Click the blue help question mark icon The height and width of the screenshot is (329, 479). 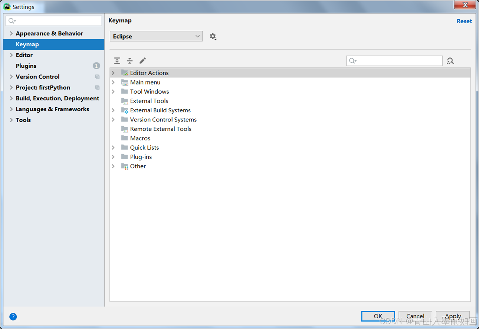coord(13,317)
